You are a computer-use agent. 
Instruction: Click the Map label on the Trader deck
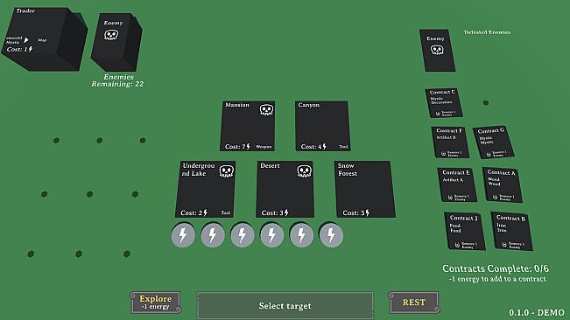pyautogui.click(x=42, y=40)
